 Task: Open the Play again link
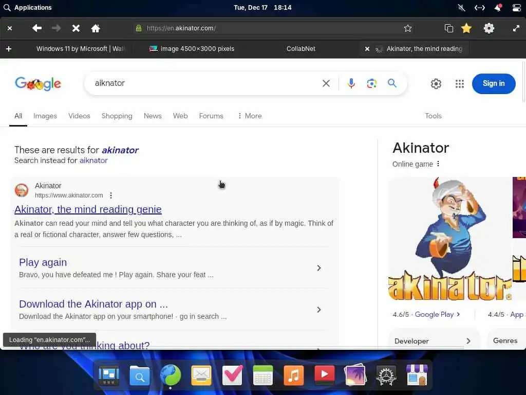tap(43, 262)
